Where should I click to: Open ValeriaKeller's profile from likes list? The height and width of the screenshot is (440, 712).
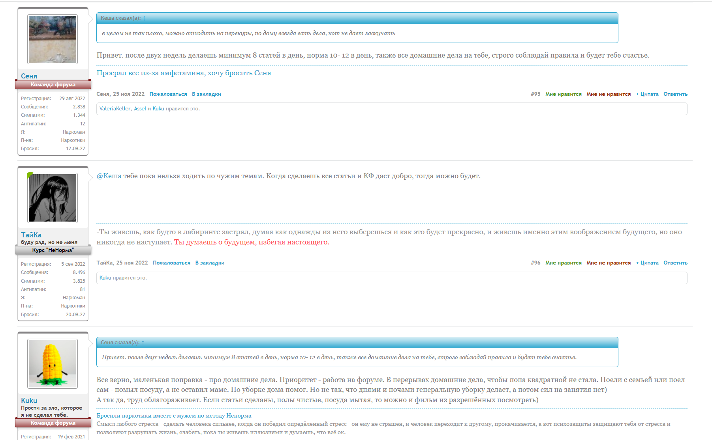(x=115, y=109)
